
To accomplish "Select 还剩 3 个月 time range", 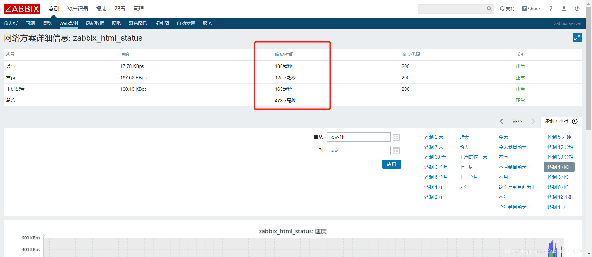I will [436, 167].
